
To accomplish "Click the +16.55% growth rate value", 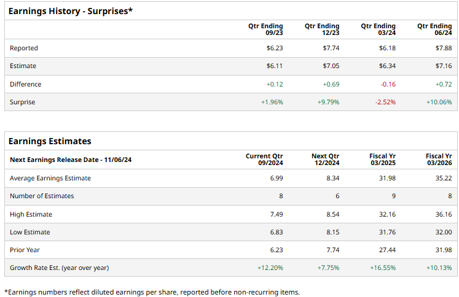I will point(383,268).
